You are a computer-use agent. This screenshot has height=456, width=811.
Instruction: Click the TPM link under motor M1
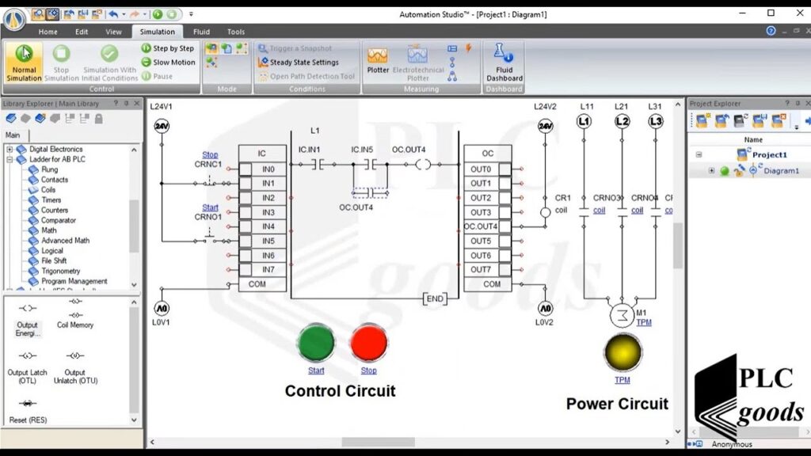click(x=644, y=323)
